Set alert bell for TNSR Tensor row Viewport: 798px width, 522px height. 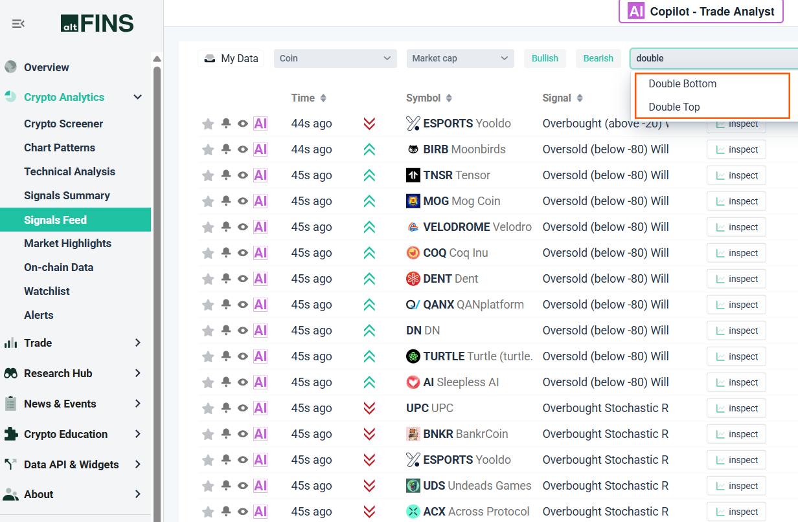(x=226, y=175)
